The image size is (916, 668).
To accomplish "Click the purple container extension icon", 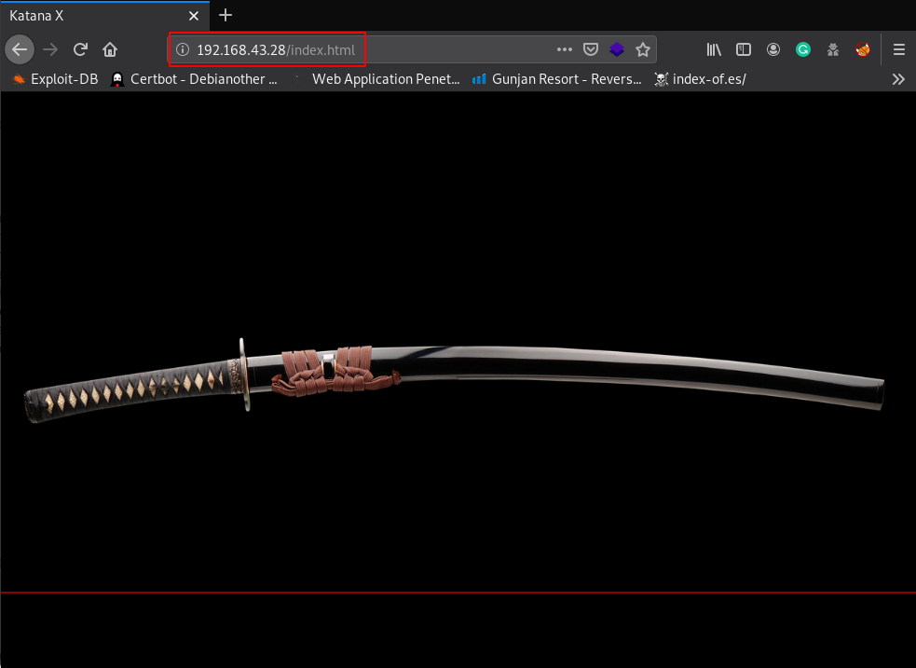I will click(617, 49).
